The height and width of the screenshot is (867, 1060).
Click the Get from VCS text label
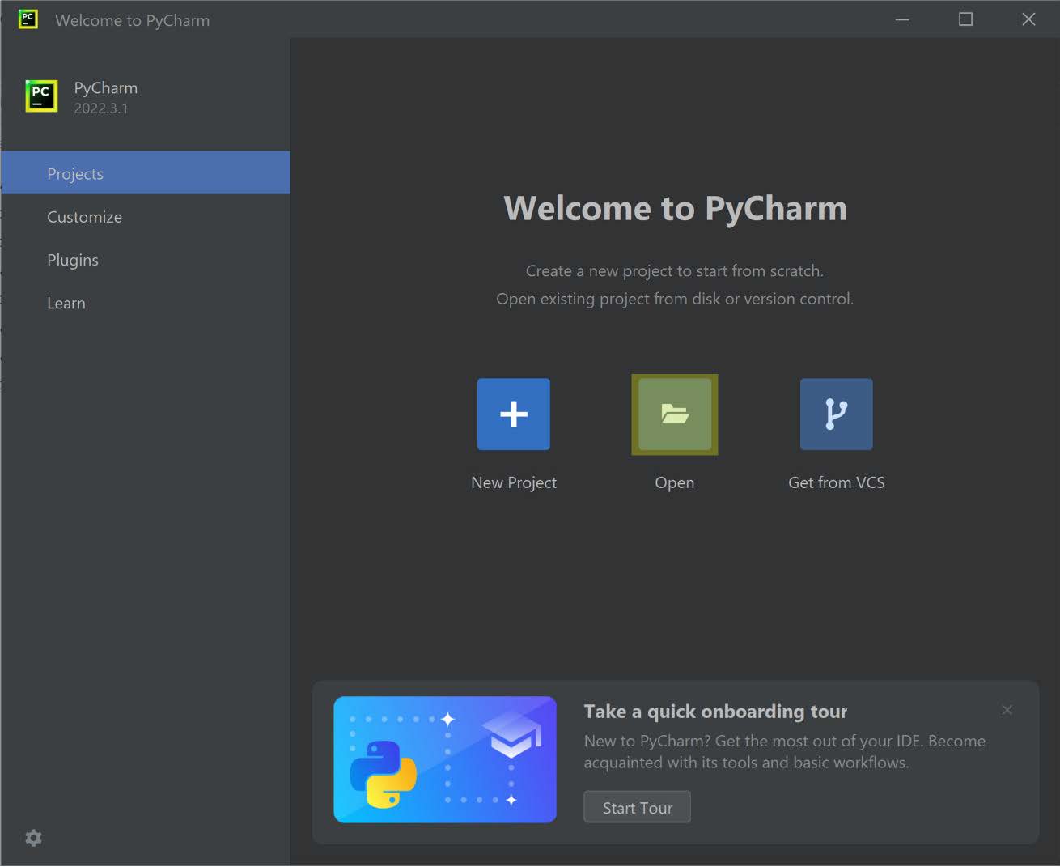tap(836, 482)
